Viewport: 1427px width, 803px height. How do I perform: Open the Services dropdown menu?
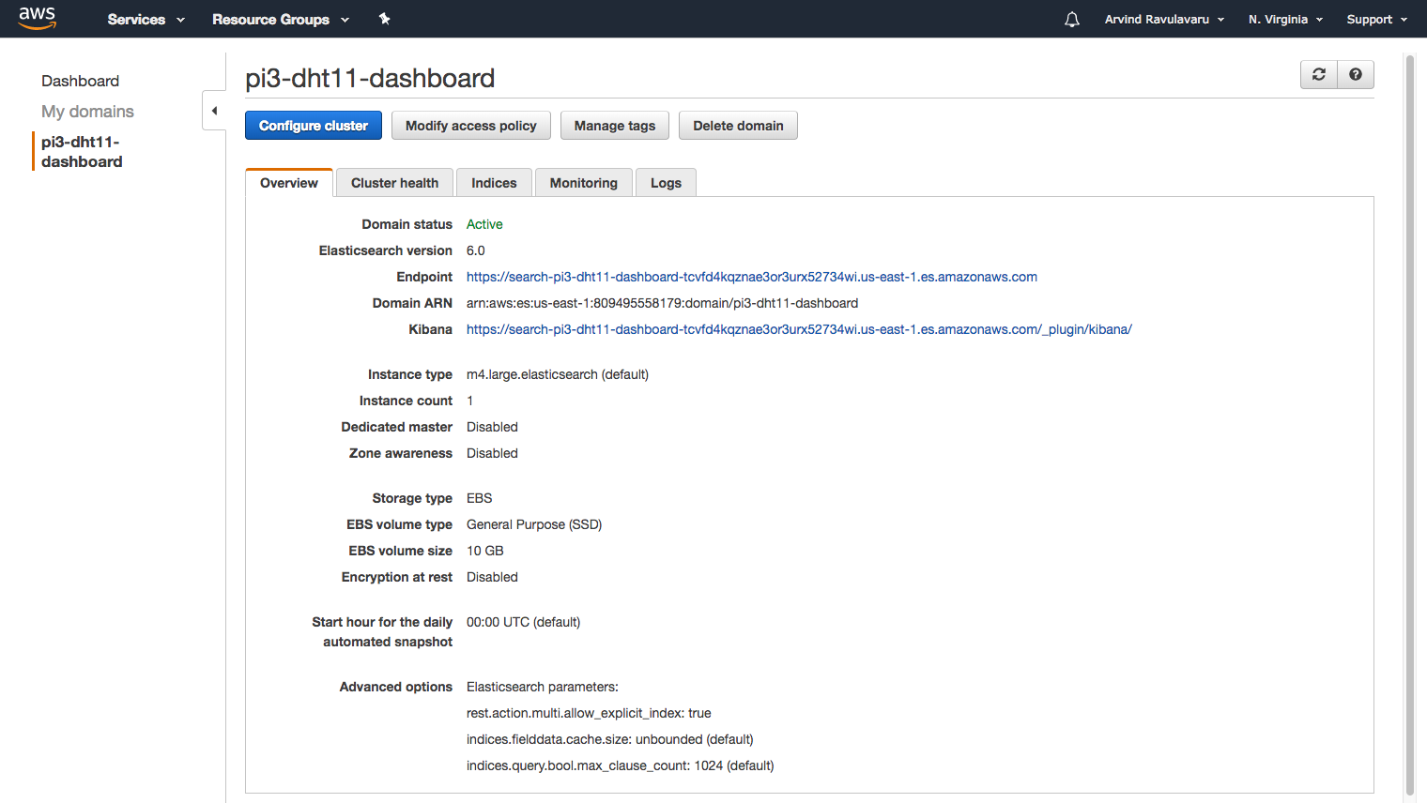click(x=146, y=19)
